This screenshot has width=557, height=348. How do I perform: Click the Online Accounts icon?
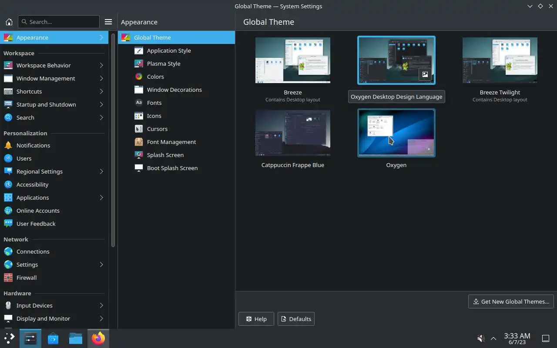coord(8,211)
